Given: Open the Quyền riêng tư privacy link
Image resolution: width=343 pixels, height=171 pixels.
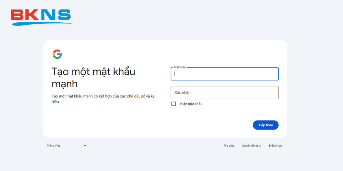Looking at the screenshot, I should click(252, 146).
